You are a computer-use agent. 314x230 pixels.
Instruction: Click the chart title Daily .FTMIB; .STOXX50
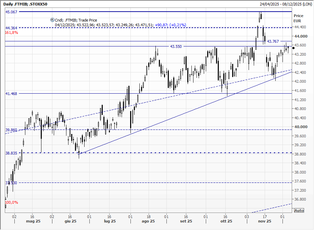coord(25,4)
